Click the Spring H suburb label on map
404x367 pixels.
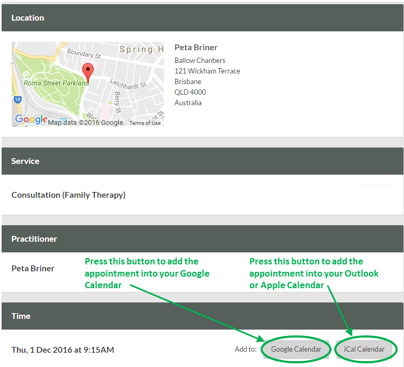pyautogui.click(x=142, y=49)
